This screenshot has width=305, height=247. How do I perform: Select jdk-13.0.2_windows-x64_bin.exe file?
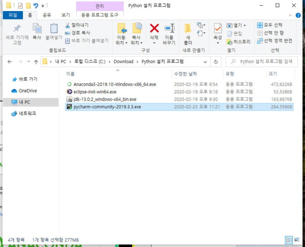(179, 99)
